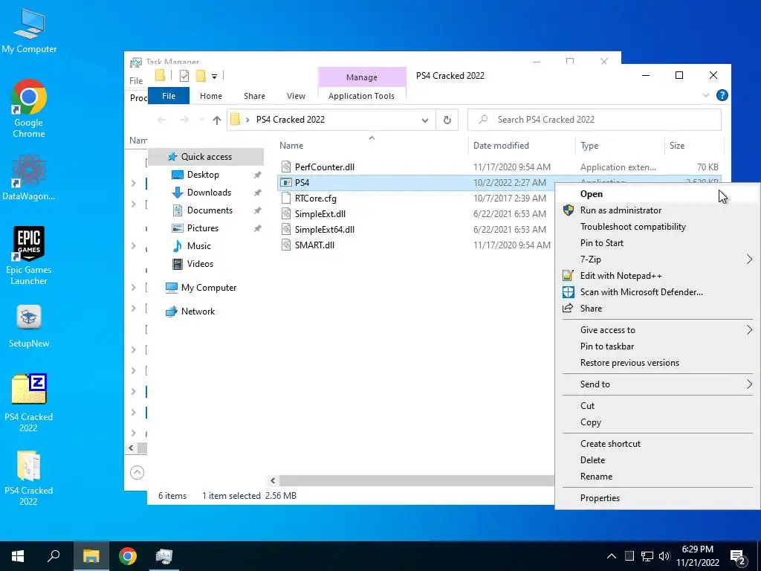Sort by Date modified column header
This screenshot has width=761, height=571.
pyautogui.click(x=522, y=145)
